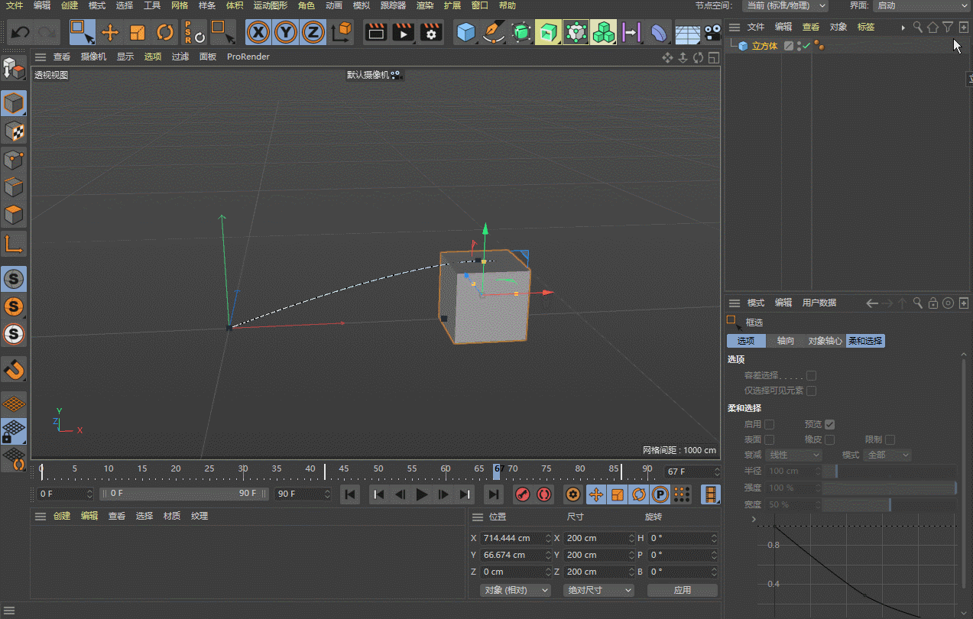
Task: Toggle the X axis lock icon
Action: 259,33
